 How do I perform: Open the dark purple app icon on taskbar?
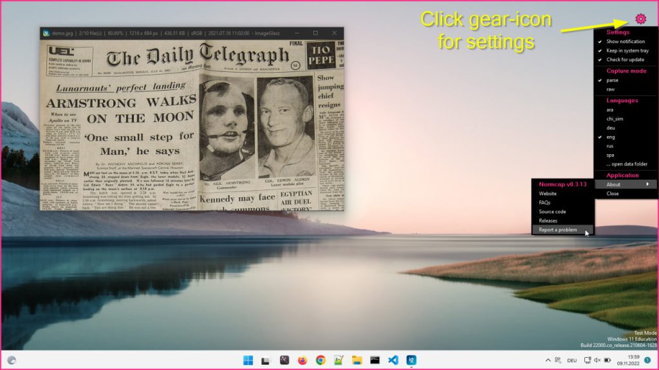click(x=284, y=360)
